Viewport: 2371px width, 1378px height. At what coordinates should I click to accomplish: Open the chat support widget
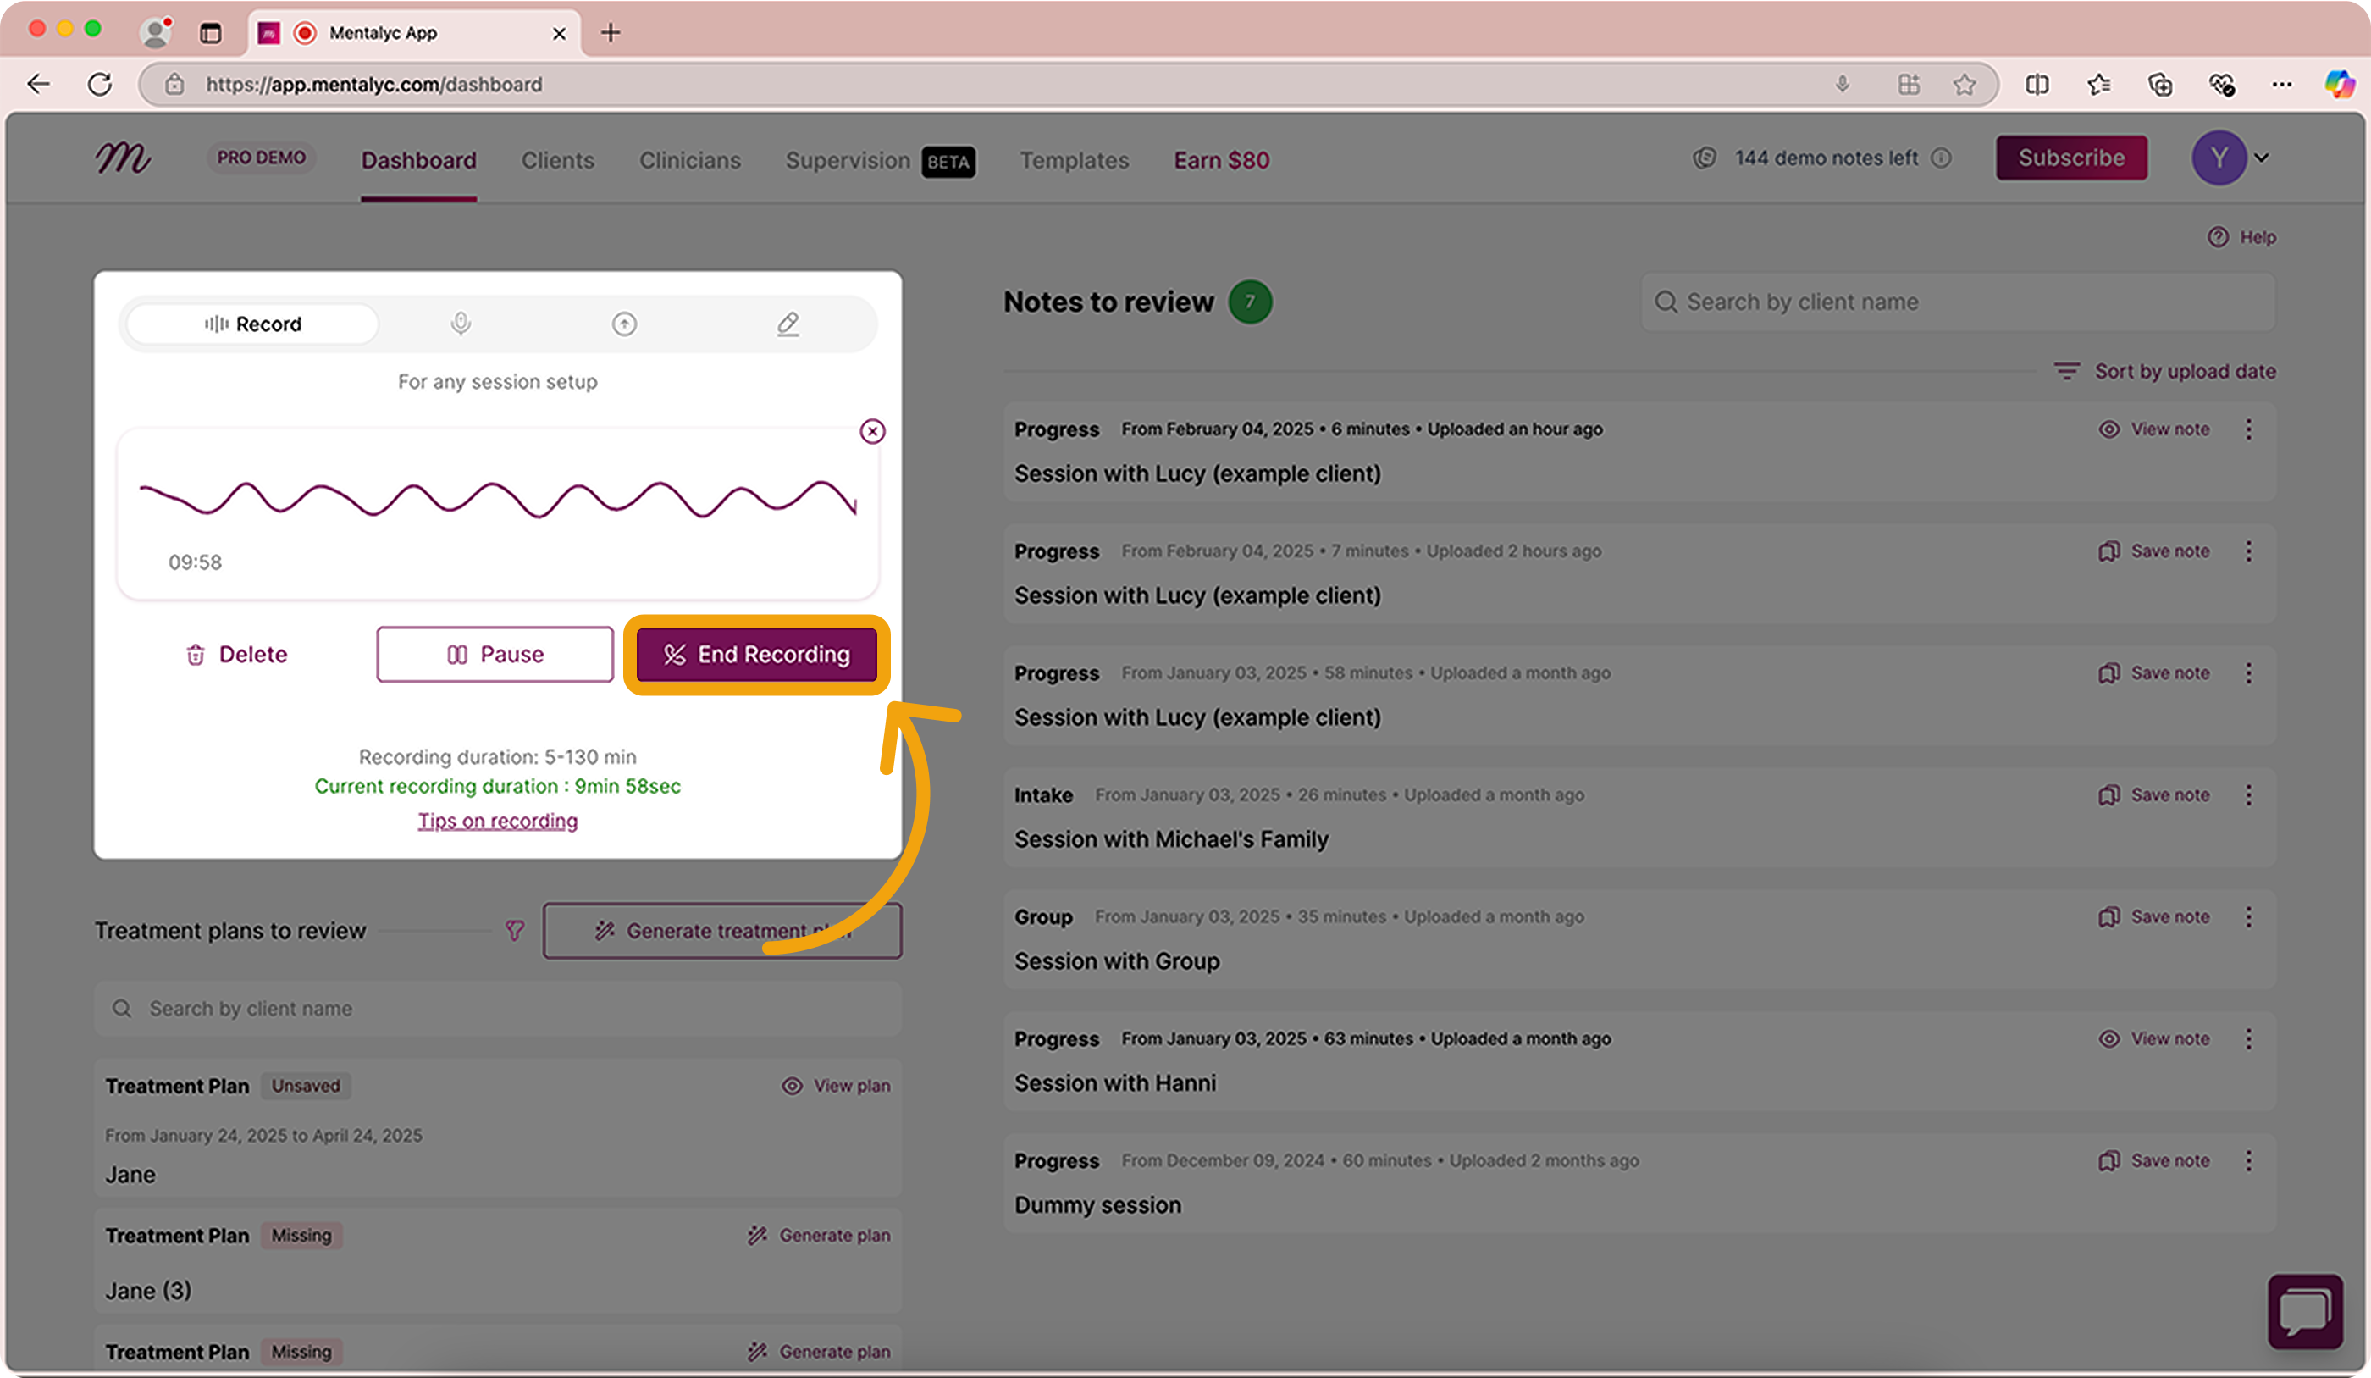coord(2305,1311)
